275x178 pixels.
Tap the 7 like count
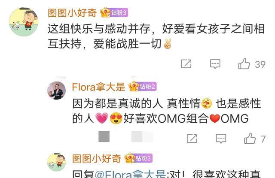point(263,139)
